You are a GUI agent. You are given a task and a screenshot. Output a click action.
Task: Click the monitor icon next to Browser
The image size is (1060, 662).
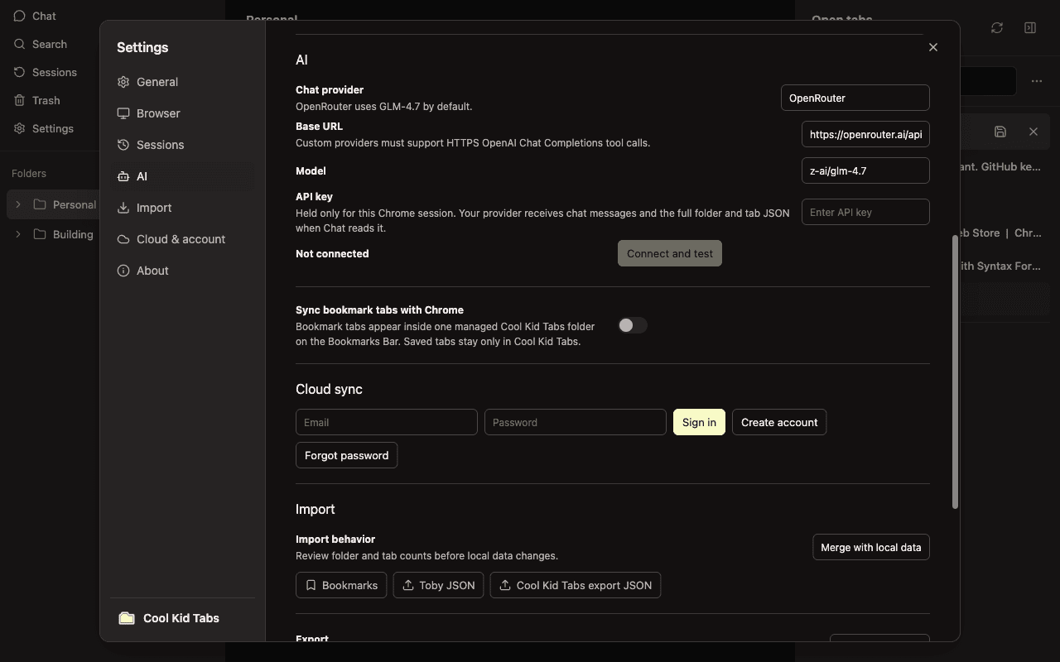123,113
